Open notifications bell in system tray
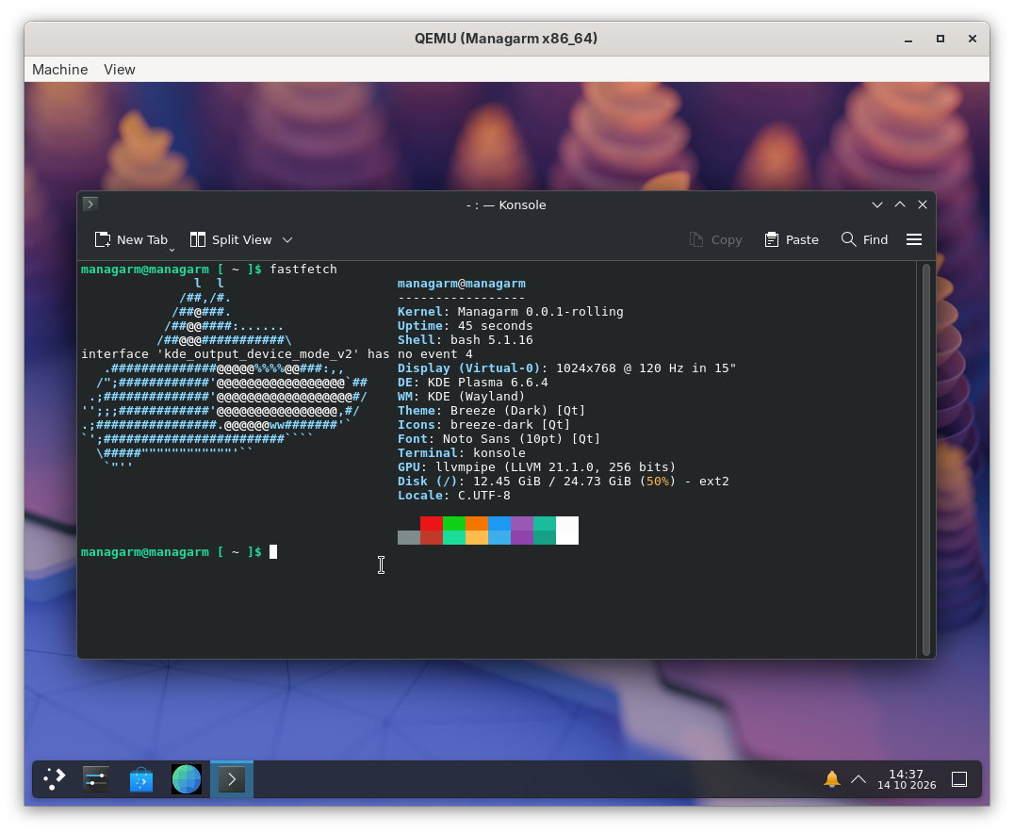Viewport: 1014px width, 833px height. tap(831, 779)
